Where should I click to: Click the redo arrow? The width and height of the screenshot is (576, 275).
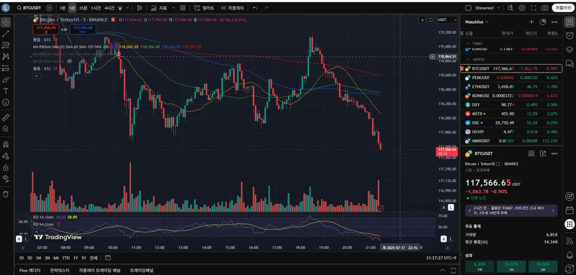tap(267, 8)
